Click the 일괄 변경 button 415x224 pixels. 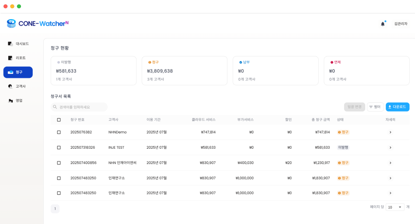pyautogui.click(x=354, y=107)
